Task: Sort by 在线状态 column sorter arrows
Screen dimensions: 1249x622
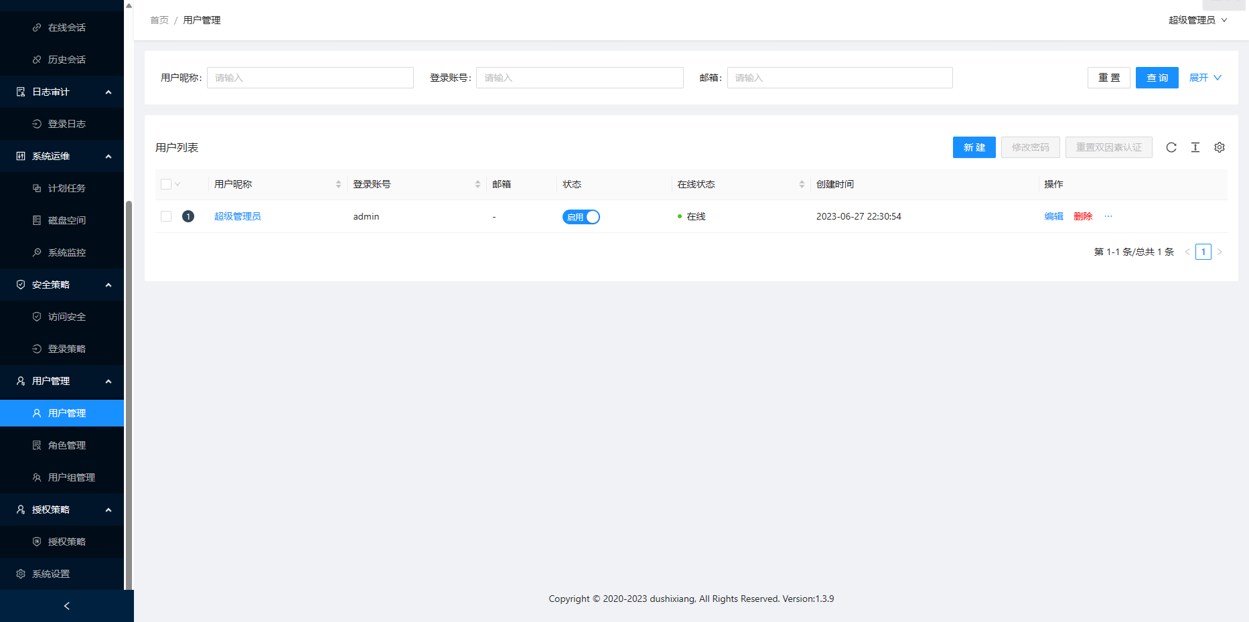Action: coord(802,184)
